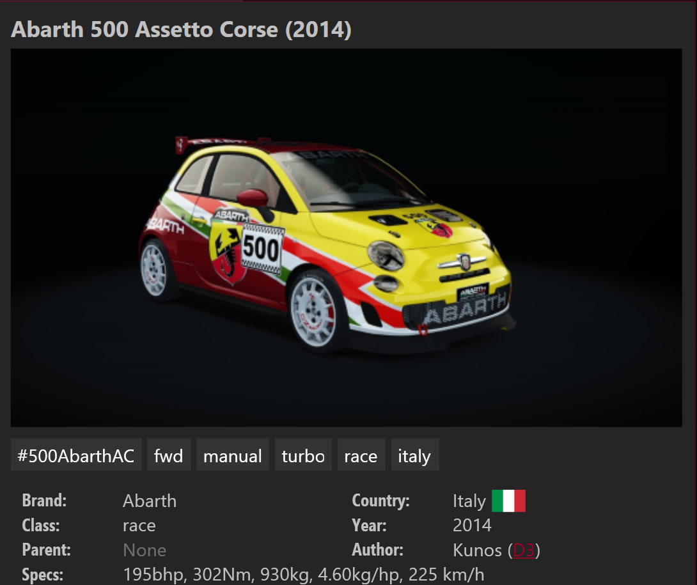Screen dimensions: 697x585
Task: Click the Specs line starting 195bhp
Action: click(303, 575)
